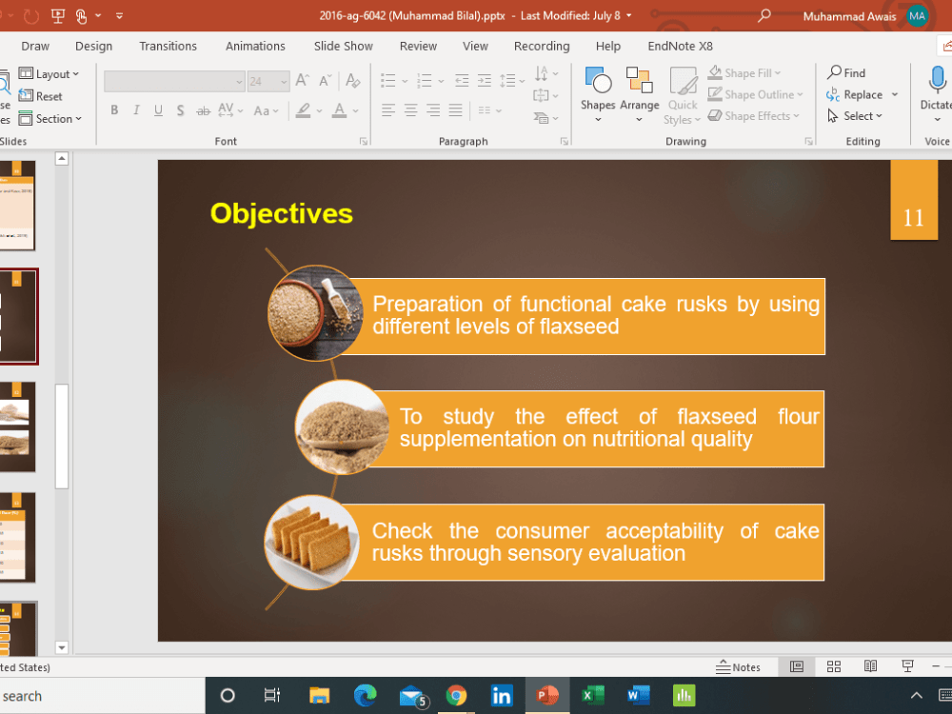Open Google Chrome from taskbar

click(456, 695)
